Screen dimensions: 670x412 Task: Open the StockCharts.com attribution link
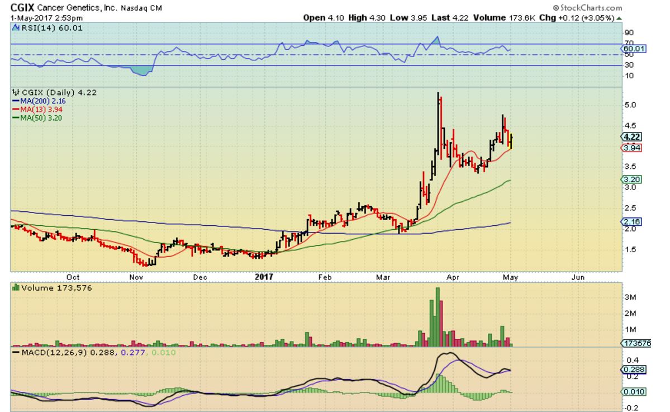588,8
